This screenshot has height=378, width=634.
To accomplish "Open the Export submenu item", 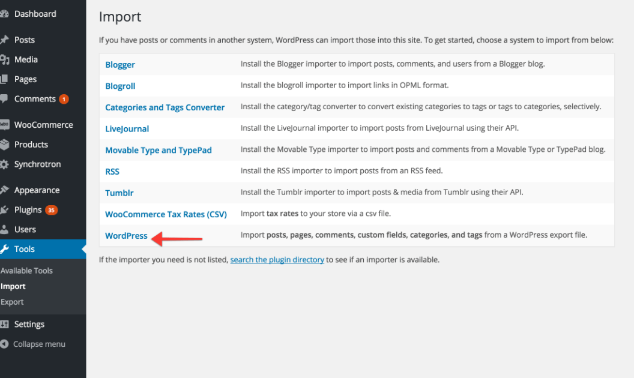I will (13, 302).
